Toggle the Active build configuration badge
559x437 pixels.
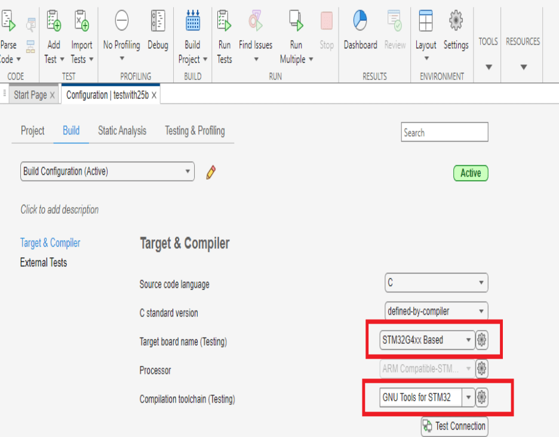(x=471, y=173)
